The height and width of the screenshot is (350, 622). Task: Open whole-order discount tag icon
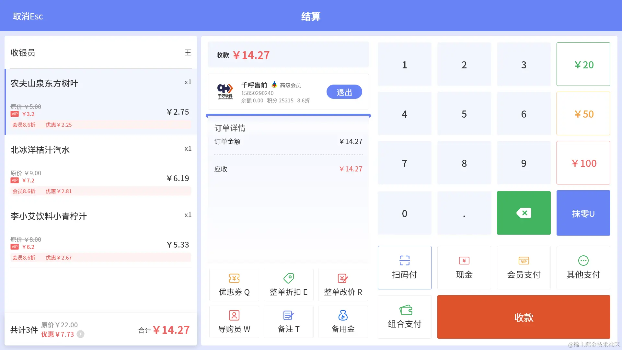pyautogui.click(x=288, y=278)
